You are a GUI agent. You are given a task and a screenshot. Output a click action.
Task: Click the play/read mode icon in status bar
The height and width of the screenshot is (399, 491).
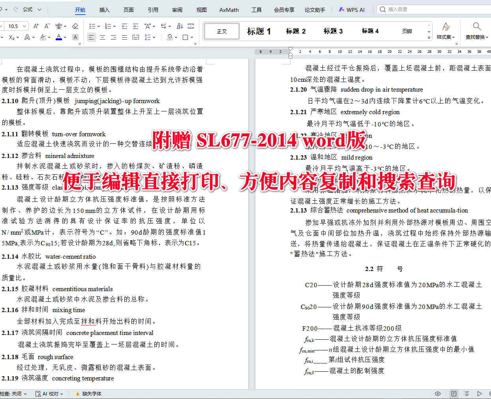[x=479, y=393]
